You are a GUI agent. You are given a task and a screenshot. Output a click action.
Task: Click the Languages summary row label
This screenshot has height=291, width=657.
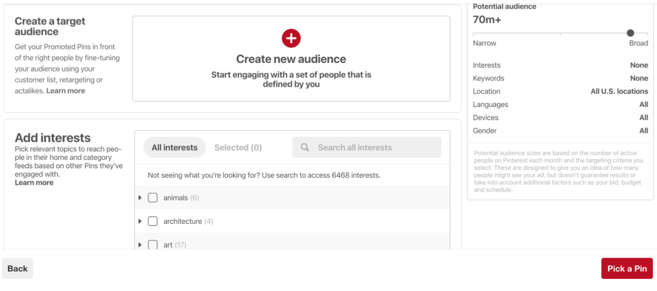[491, 104]
